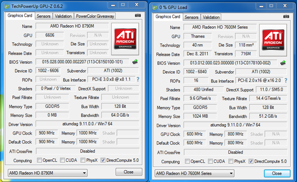Minimize the TechPowerUp GPU-Z 0.6.2 window

click(x=113, y=5)
